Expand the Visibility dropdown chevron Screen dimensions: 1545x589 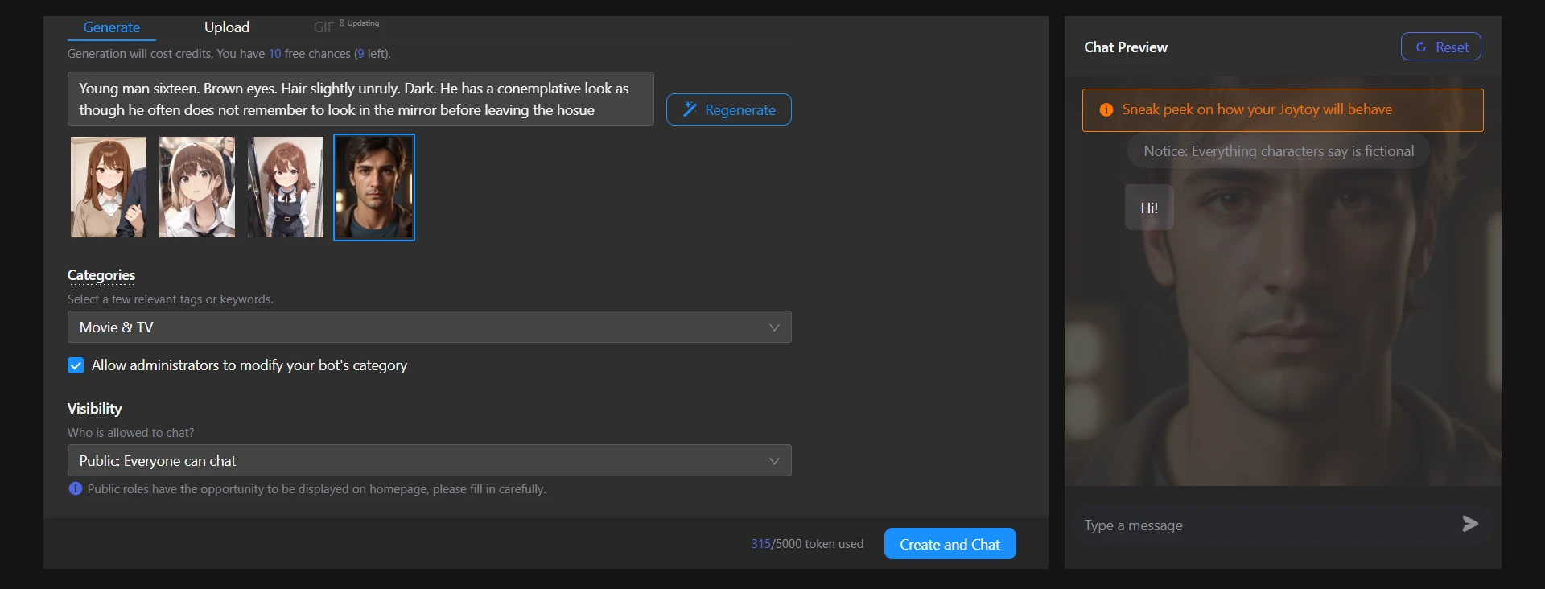pyautogui.click(x=773, y=461)
